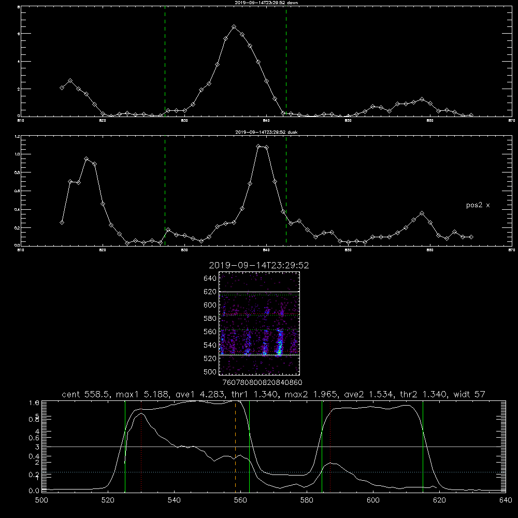Click the right green dashed line in dawn plot

(286, 63)
